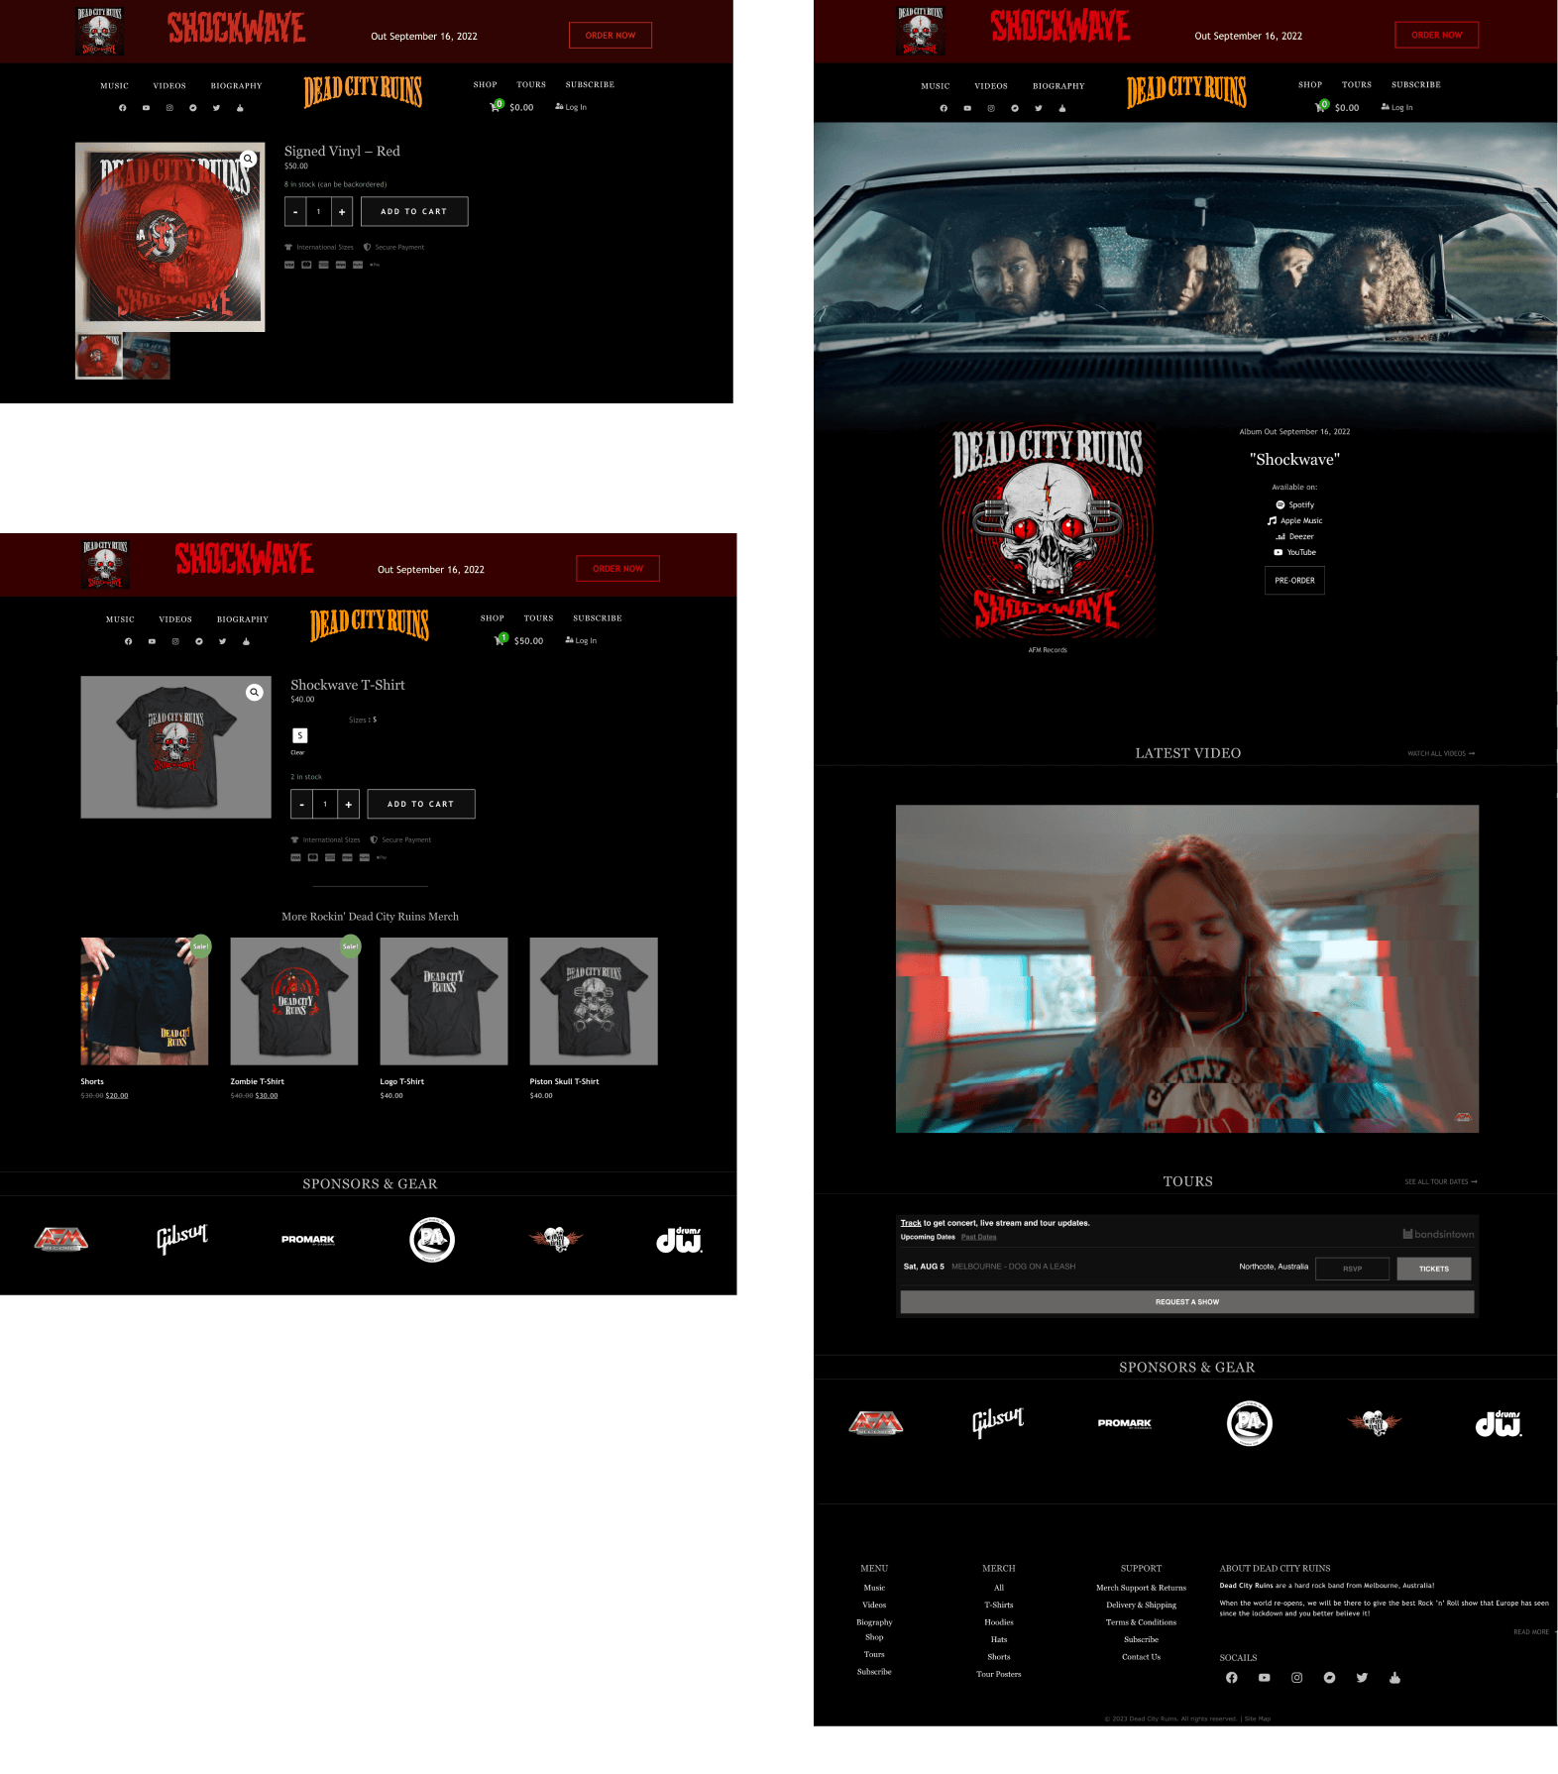Open Terms & Conditions in footer Support
Screen dimensions: 1558x1774
pos(1142,1622)
